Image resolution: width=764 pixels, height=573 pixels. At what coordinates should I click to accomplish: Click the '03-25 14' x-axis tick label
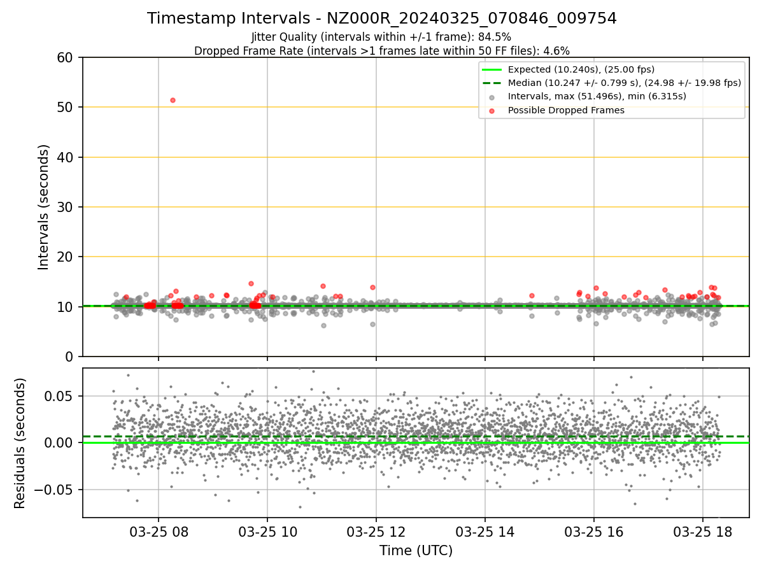tap(485, 532)
